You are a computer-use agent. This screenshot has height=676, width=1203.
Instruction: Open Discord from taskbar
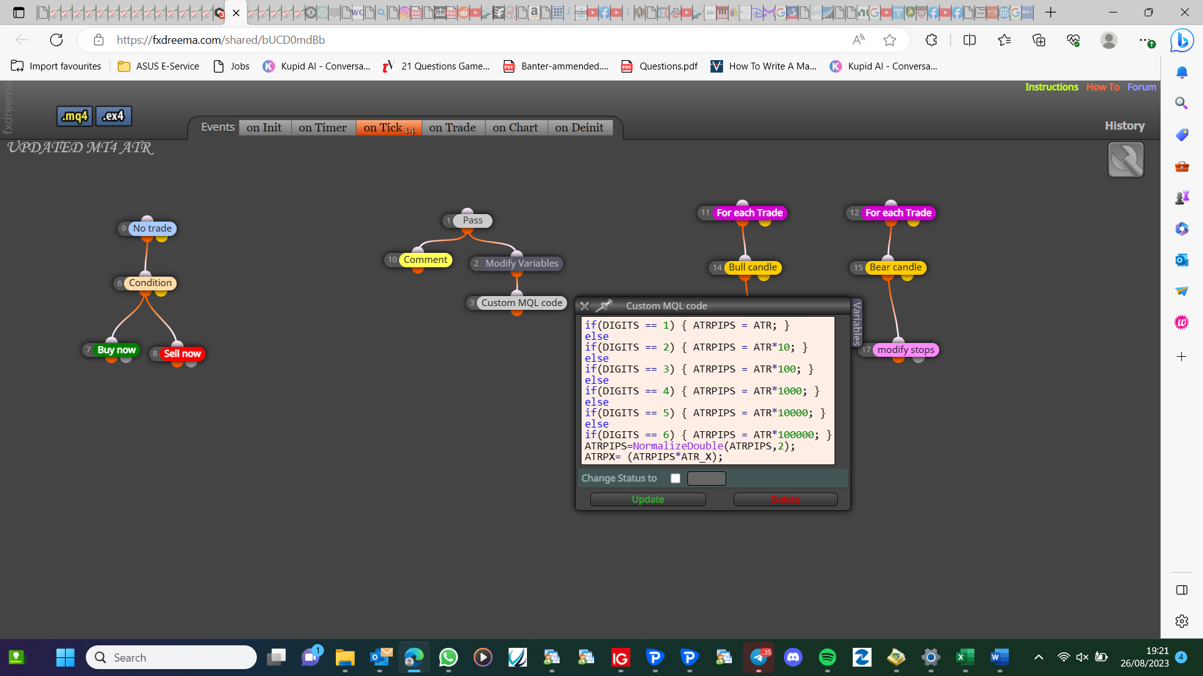coord(793,657)
